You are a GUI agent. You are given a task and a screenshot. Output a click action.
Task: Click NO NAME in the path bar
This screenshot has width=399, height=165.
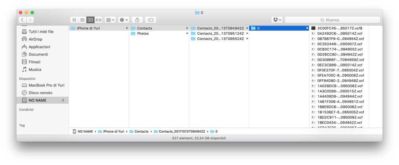(x=83, y=132)
